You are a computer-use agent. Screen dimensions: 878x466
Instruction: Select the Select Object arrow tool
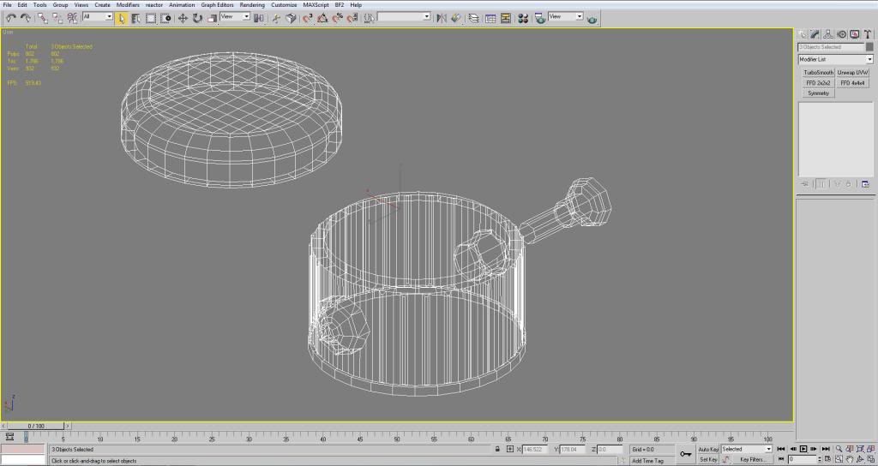(122, 18)
